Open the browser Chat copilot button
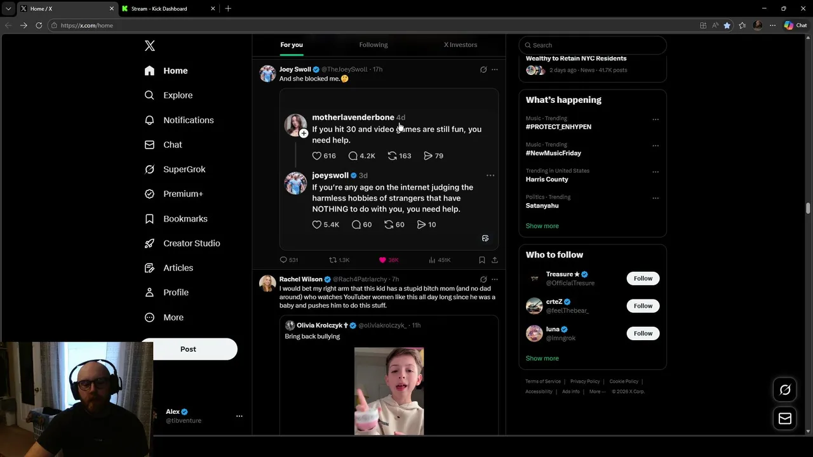The image size is (813, 457). coord(796,25)
